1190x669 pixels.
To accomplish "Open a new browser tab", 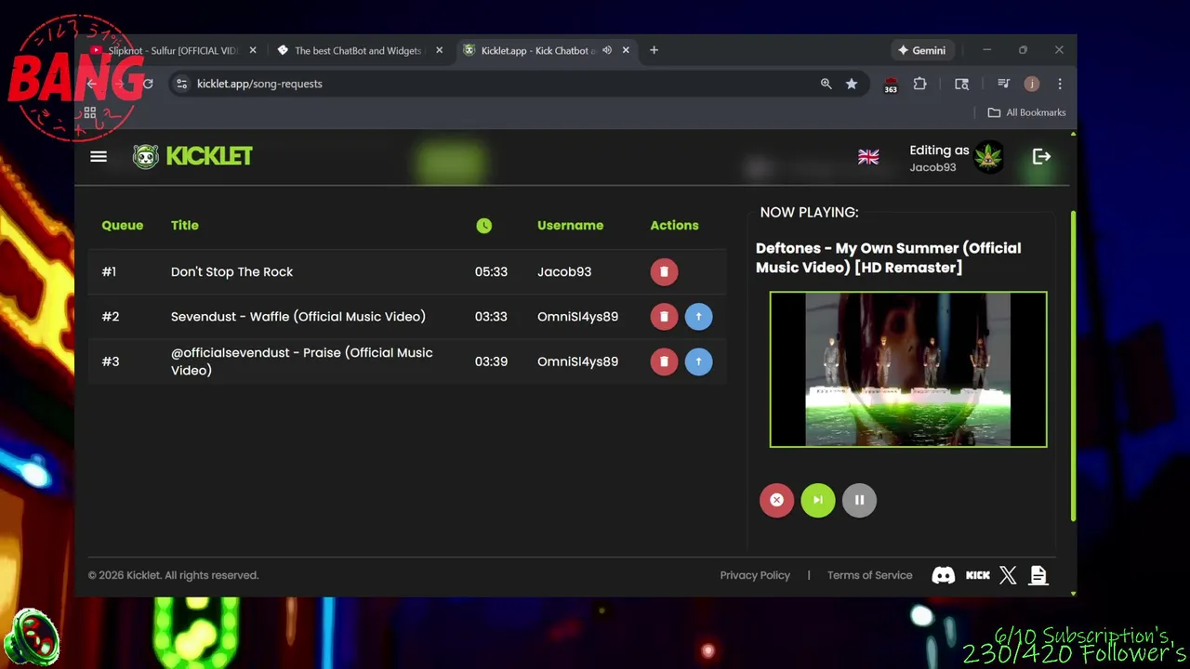I will tap(654, 50).
